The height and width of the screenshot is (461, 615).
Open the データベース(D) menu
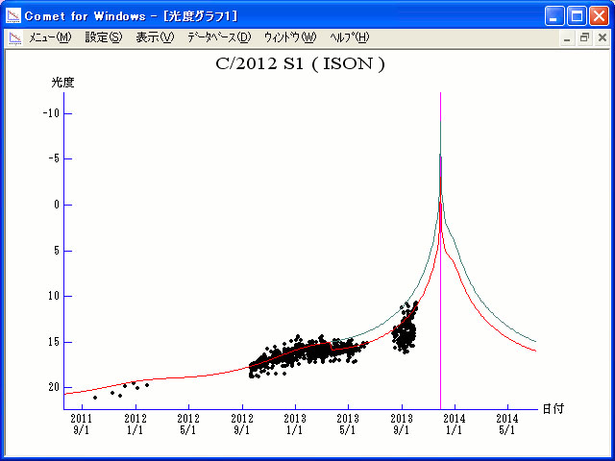pyautogui.click(x=219, y=37)
